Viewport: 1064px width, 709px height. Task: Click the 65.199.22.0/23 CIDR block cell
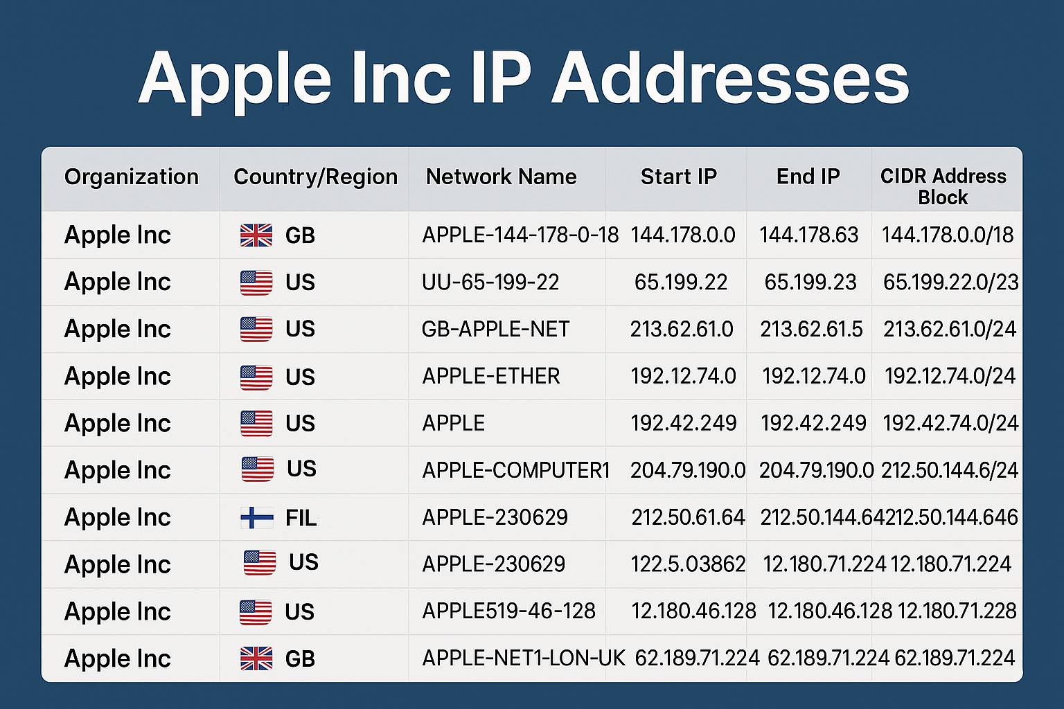pos(950,282)
